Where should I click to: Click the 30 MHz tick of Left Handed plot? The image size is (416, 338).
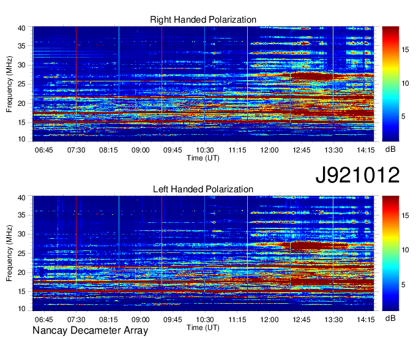point(21,234)
